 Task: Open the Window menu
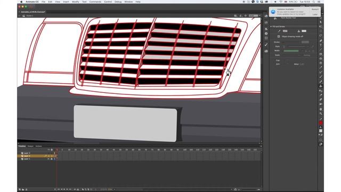coord(128,2)
